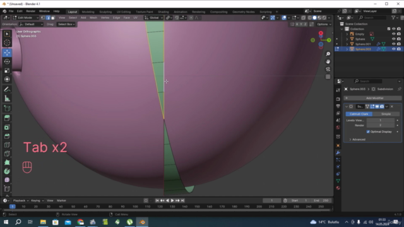Collapse the Collection in outliner
The height and width of the screenshot is (227, 404).
(342, 29)
